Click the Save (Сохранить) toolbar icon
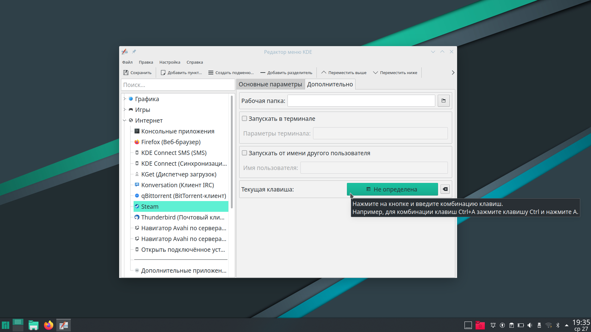Image resolution: width=591 pixels, height=332 pixels. point(126,73)
